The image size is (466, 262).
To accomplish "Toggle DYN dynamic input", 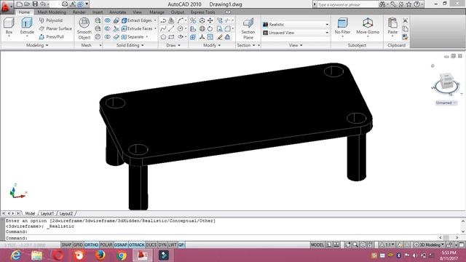I will pyautogui.click(x=162, y=245).
